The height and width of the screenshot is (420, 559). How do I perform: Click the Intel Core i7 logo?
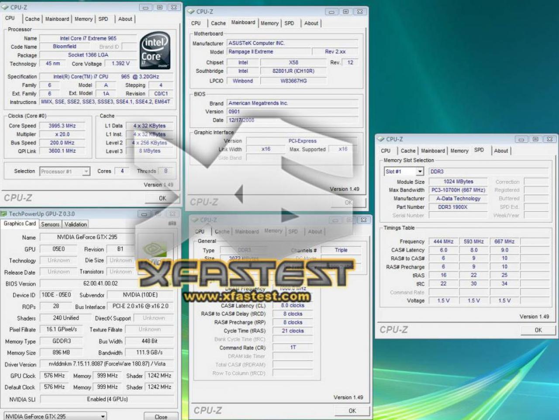point(155,51)
